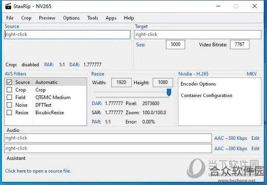Click Edit for second audio track
Viewport: 267px width, 185px height.
point(255,149)
